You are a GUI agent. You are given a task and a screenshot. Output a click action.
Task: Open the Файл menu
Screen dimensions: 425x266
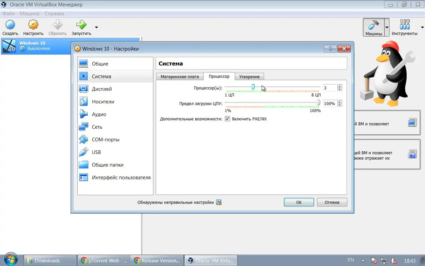tap(9, 14)
